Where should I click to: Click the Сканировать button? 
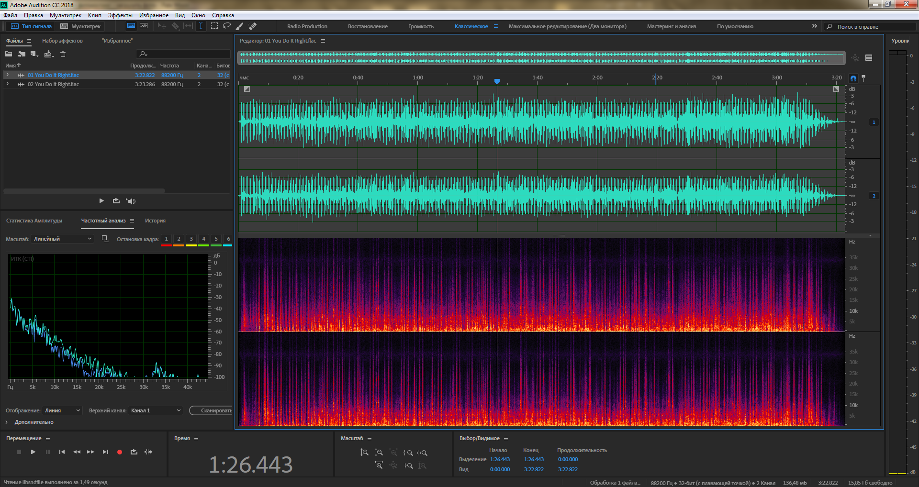[x=213, y=410]
